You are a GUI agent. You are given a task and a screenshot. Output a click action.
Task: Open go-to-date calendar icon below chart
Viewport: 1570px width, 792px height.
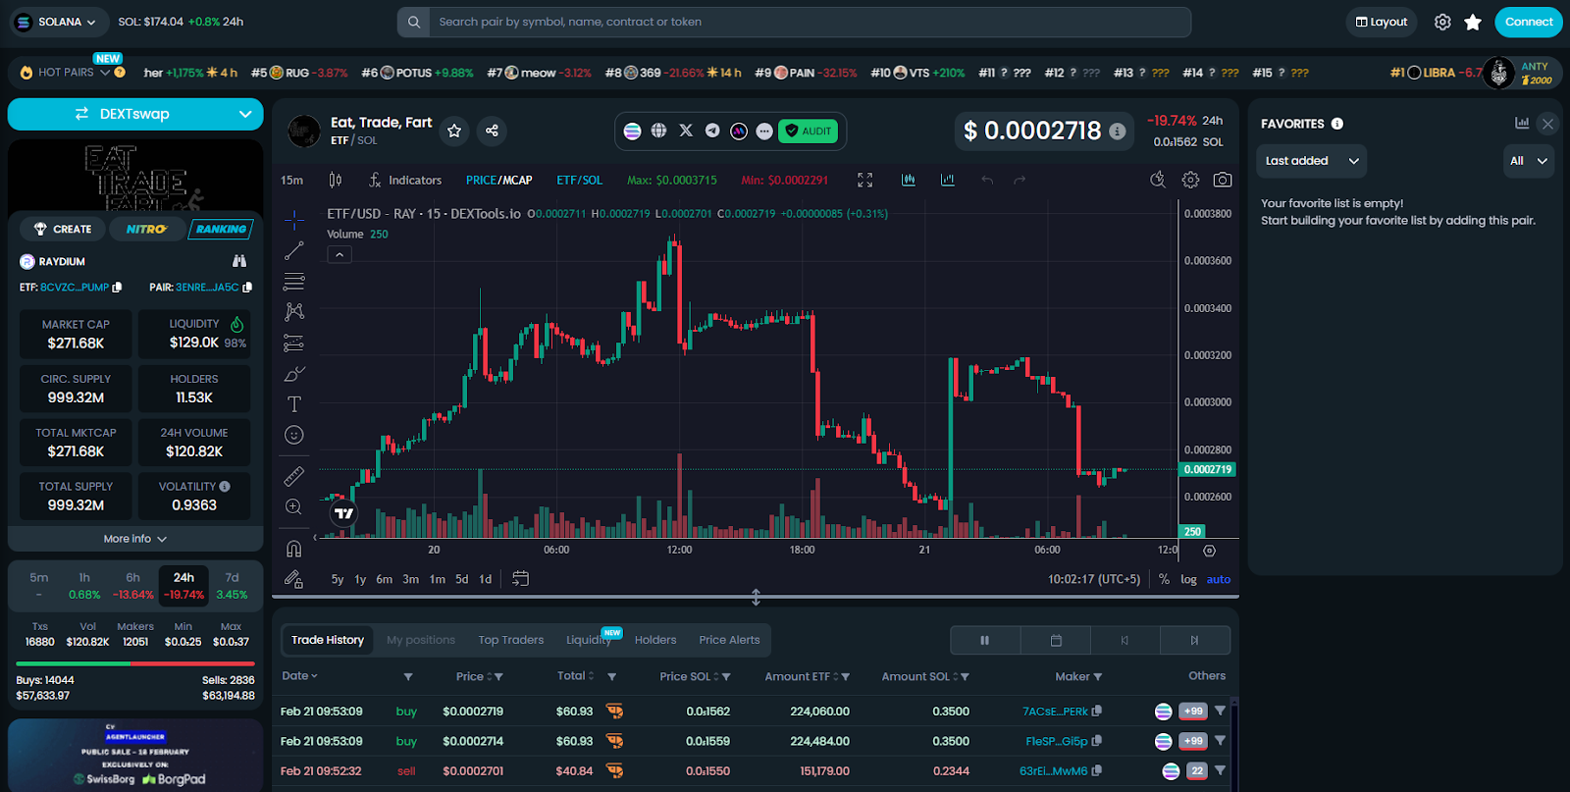521,579
